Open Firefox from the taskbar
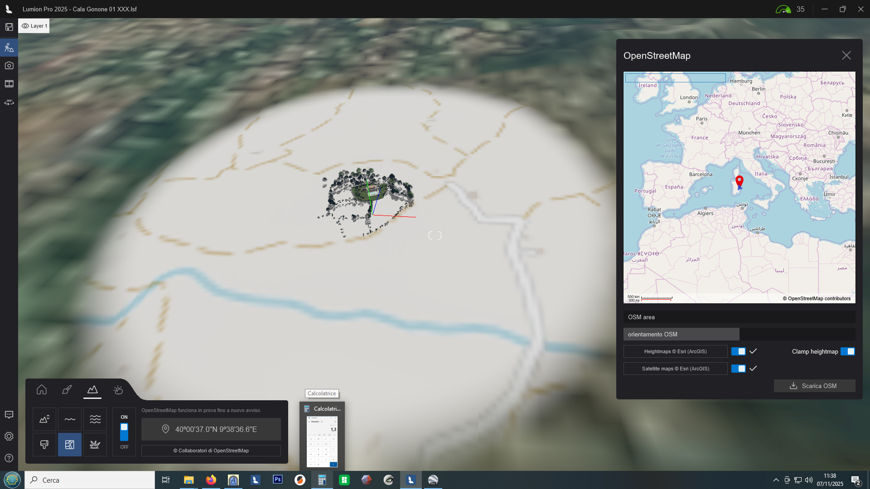The width and height of the screenshot is (870, 489). coord(211,480)
